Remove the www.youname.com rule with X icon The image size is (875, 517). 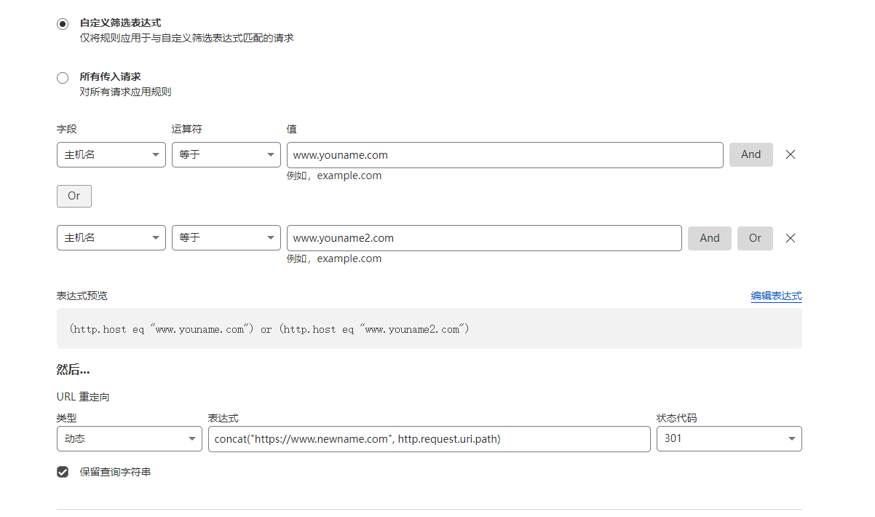791,154
